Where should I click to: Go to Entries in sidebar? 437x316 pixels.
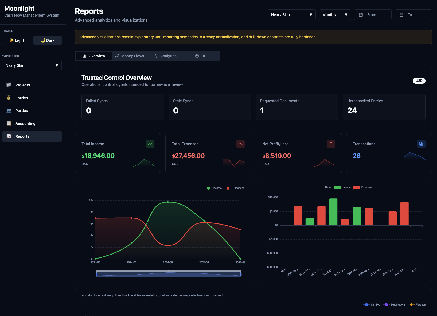[x=32, y=98]
